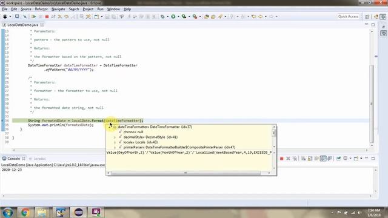
Task: Expand the locale node in hover popup
Action: point(115,142)
